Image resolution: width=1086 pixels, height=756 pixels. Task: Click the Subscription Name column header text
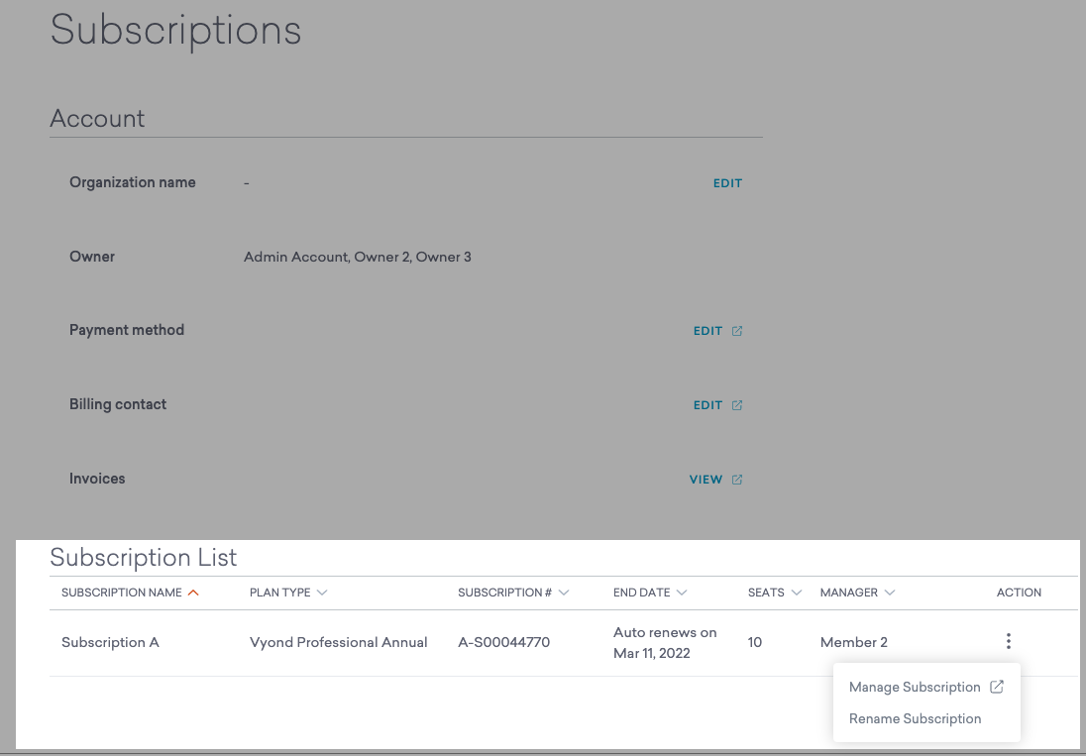pos(121,593)
